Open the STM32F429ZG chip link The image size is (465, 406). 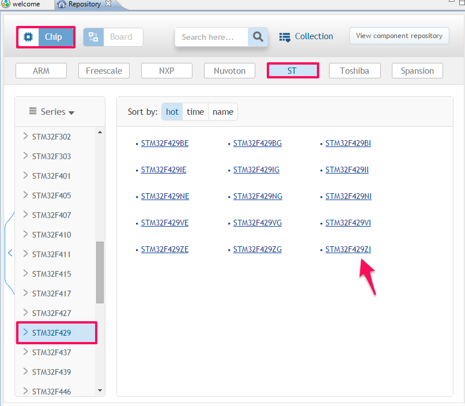(x=258, y=249)
